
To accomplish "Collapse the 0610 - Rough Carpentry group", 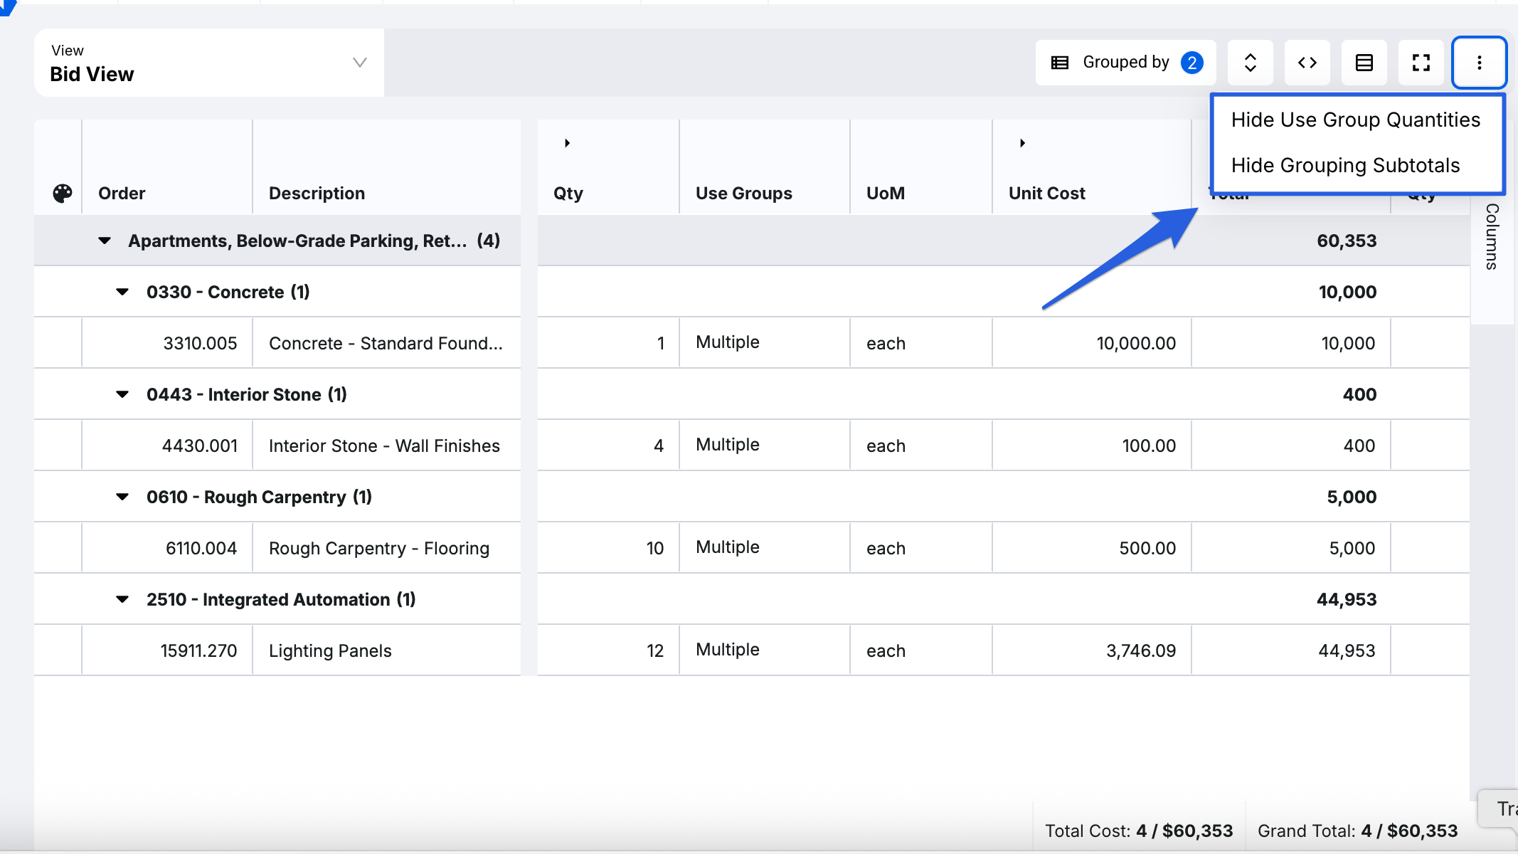I will coord(122,497).
